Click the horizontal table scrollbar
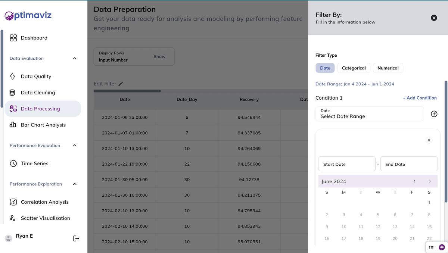Viewport: 448px width, 253px height. point(127,91)
